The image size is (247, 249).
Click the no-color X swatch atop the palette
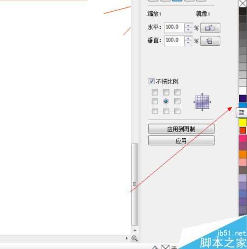pyautogui.click(x=243, y=3)
